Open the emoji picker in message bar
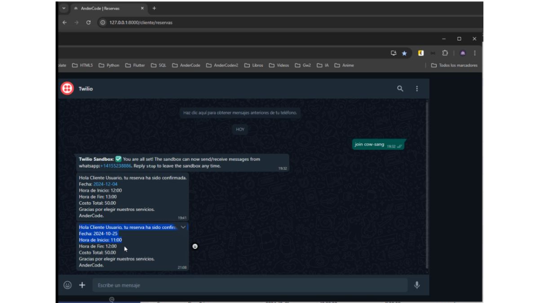The width and height of the screenshot is (539, 303). point(67,285)
